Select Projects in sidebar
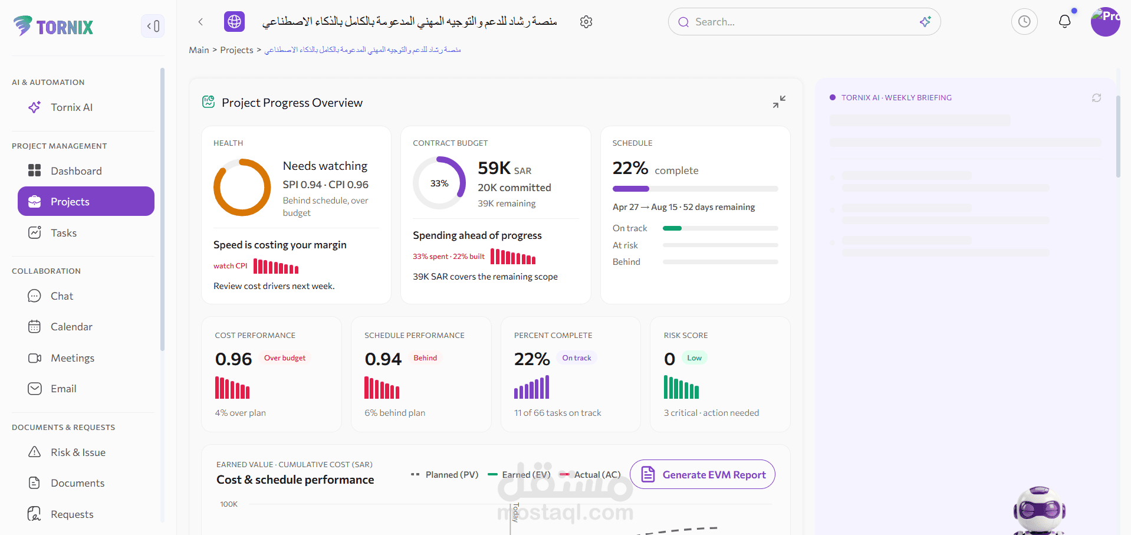 (86, 201)
